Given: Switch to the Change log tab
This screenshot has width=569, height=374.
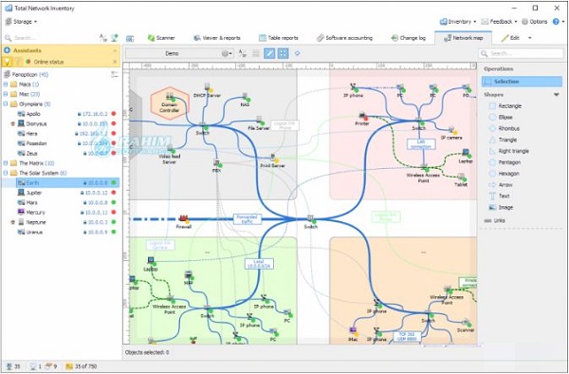Looking at the screenshot, I should point(408,38).
